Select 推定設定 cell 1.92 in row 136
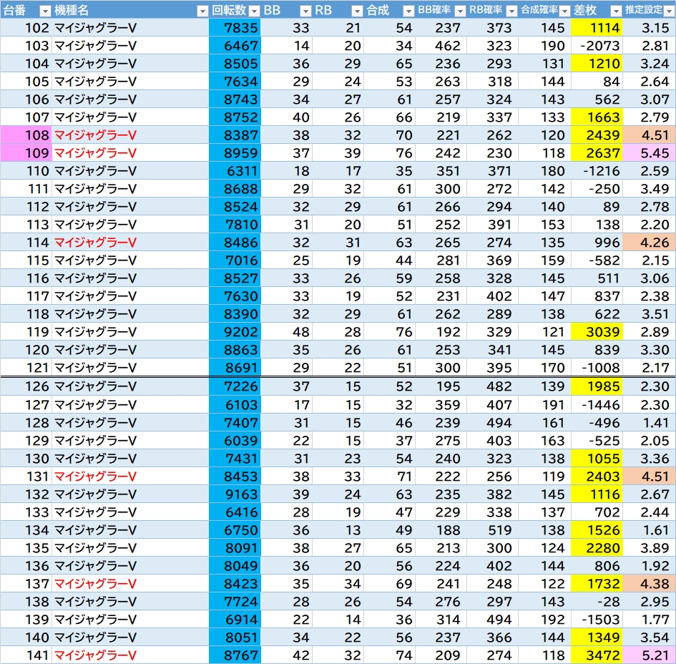This screenshot has height=664, width=676. click(x=649, y=566)
